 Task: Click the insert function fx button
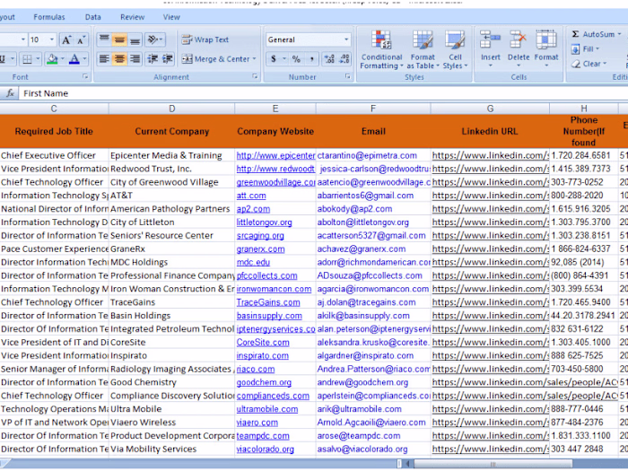(10, 93)
